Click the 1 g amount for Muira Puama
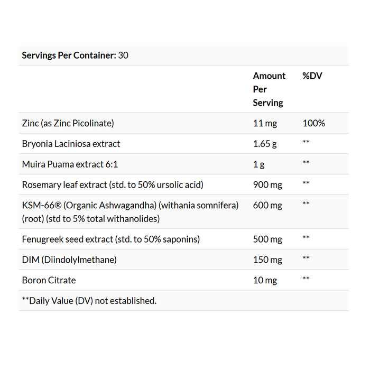 point(258,164)
